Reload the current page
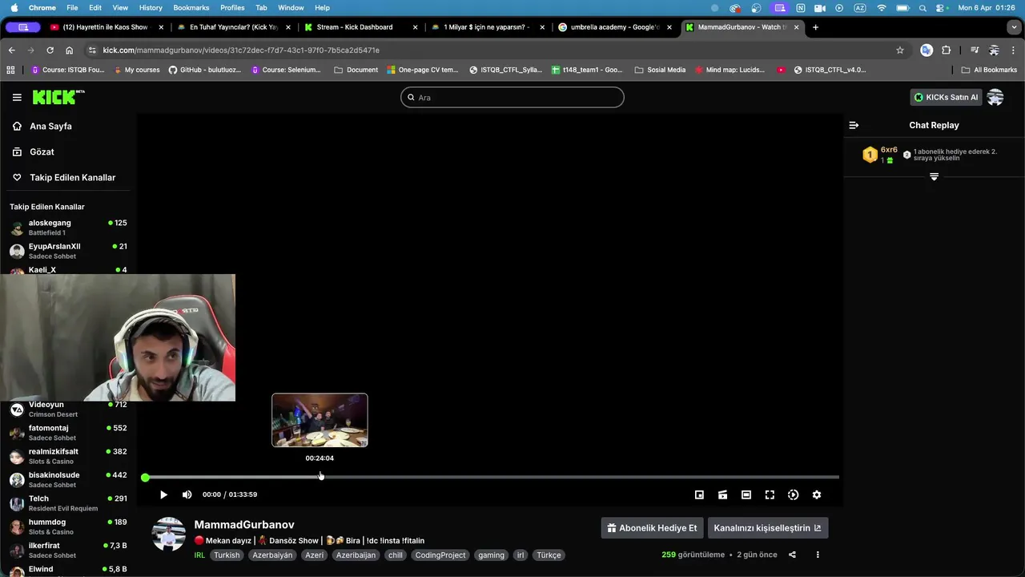 [50, 50]
